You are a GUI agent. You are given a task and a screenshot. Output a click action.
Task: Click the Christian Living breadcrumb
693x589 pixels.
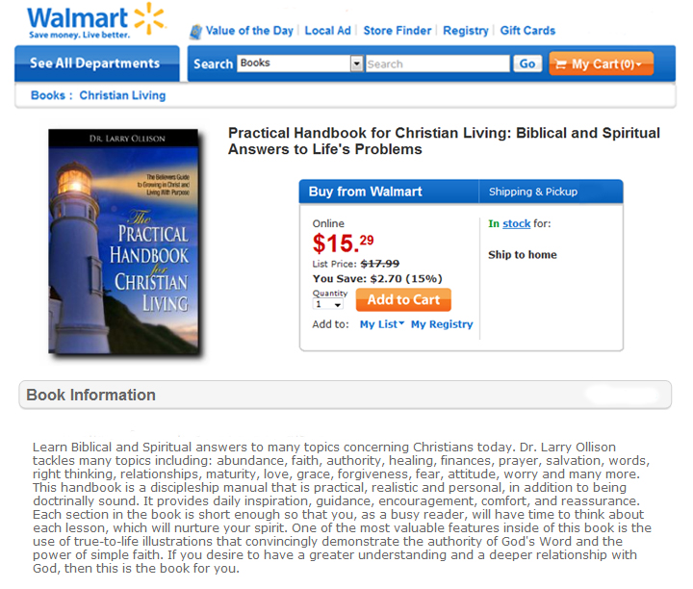pos(122,95)
